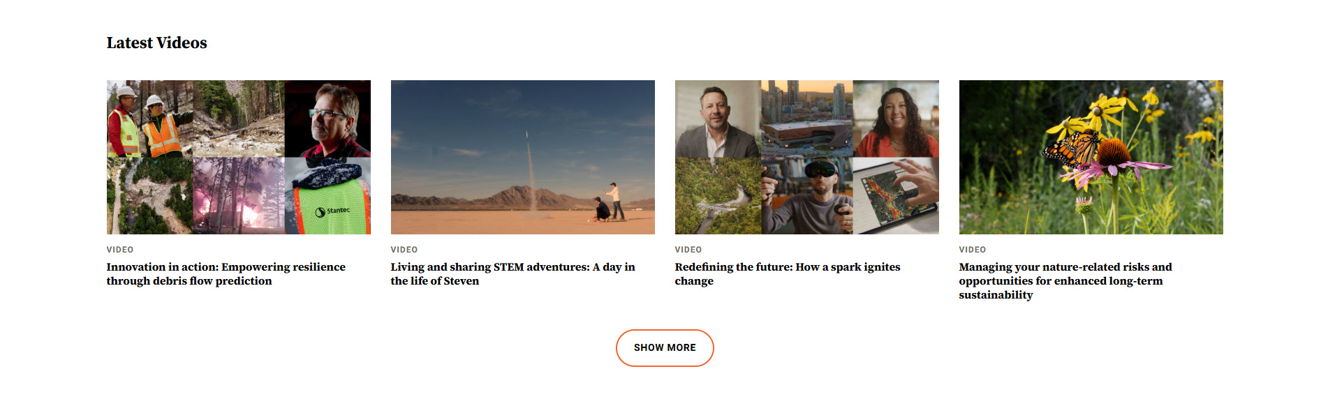The width and height of the screenshot is (1328, 399).
Task: Click the smiling woman in red top
Action: pyautogui.click(x=896, y=120)
